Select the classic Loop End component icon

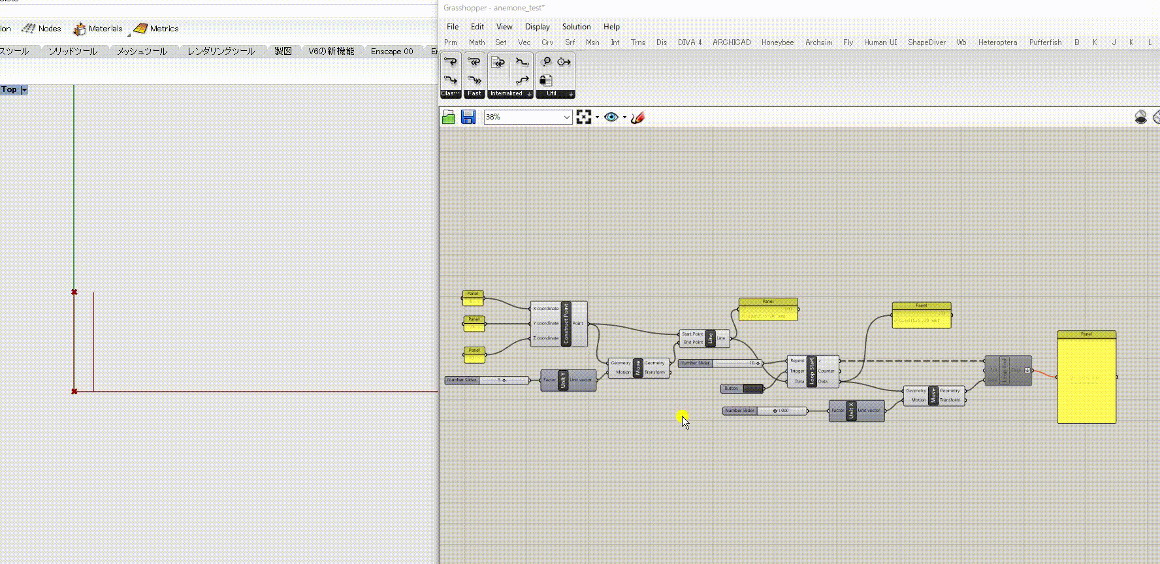point(451,80)
